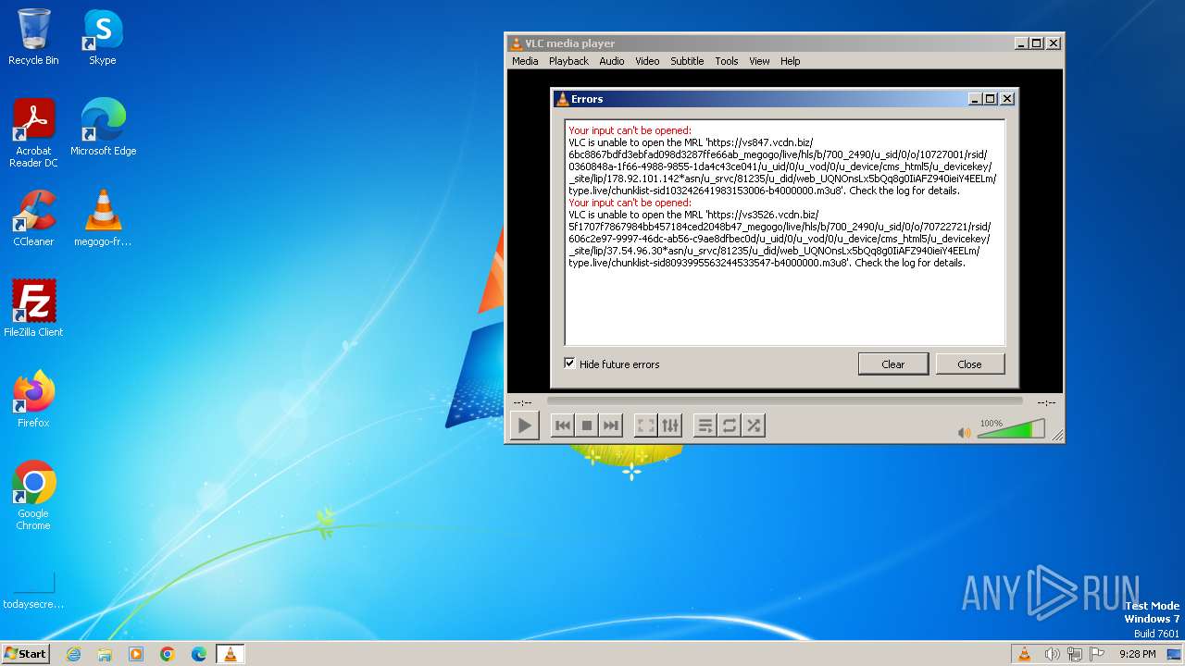This screenshot has height=666, width=1185.
Task: Open the Subtitle menu
Action: point(687,61)
